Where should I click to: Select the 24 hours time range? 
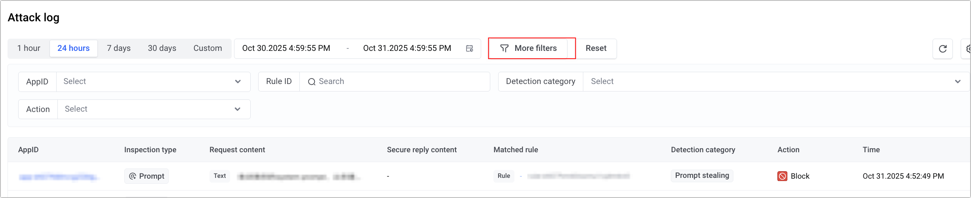click(74, 48)
